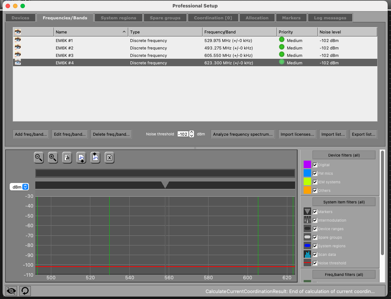This screenshot has height=299, width=391.
Task: Open the Allocation tab
Action: (x=257, y=18)
